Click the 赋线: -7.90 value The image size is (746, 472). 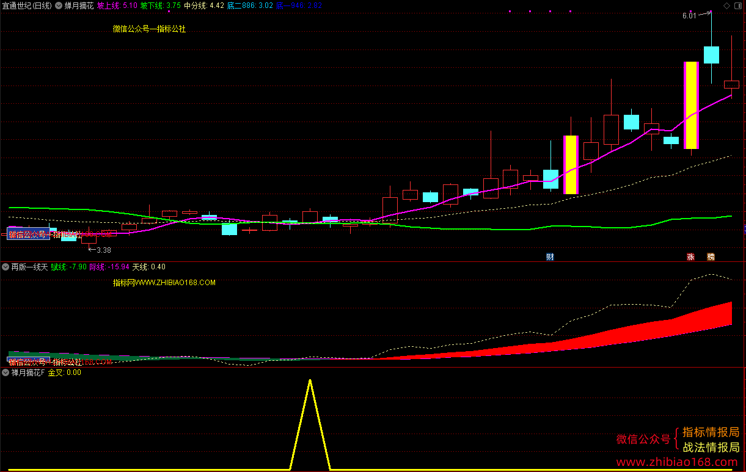(68, 267)
